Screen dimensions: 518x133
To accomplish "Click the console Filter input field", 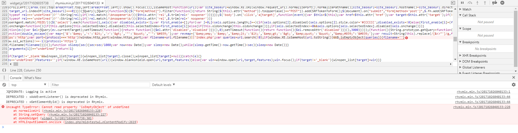I will click(100, 85).
